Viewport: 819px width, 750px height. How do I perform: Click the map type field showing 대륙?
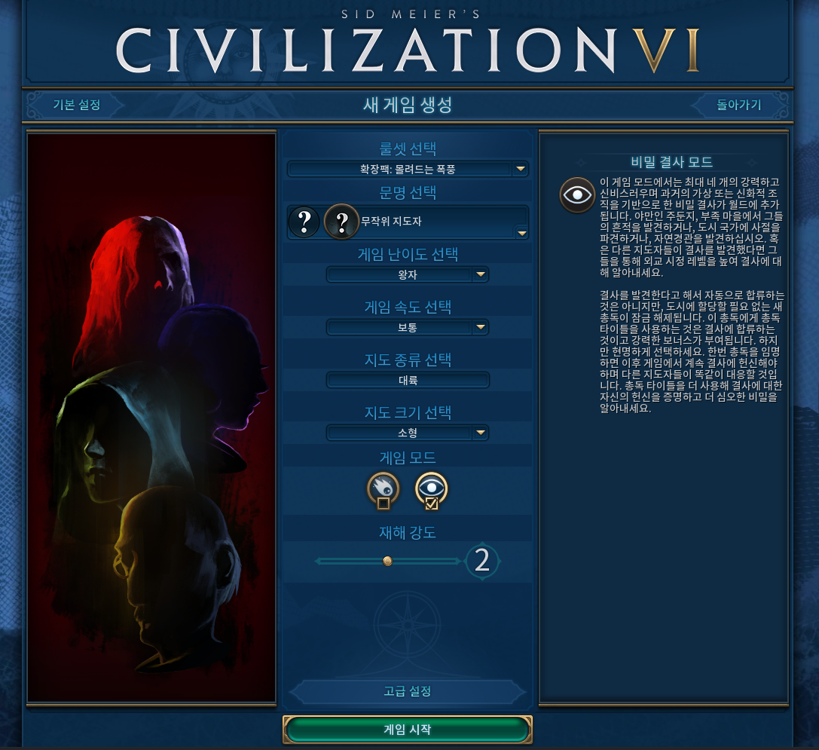[x=408, y=380]
